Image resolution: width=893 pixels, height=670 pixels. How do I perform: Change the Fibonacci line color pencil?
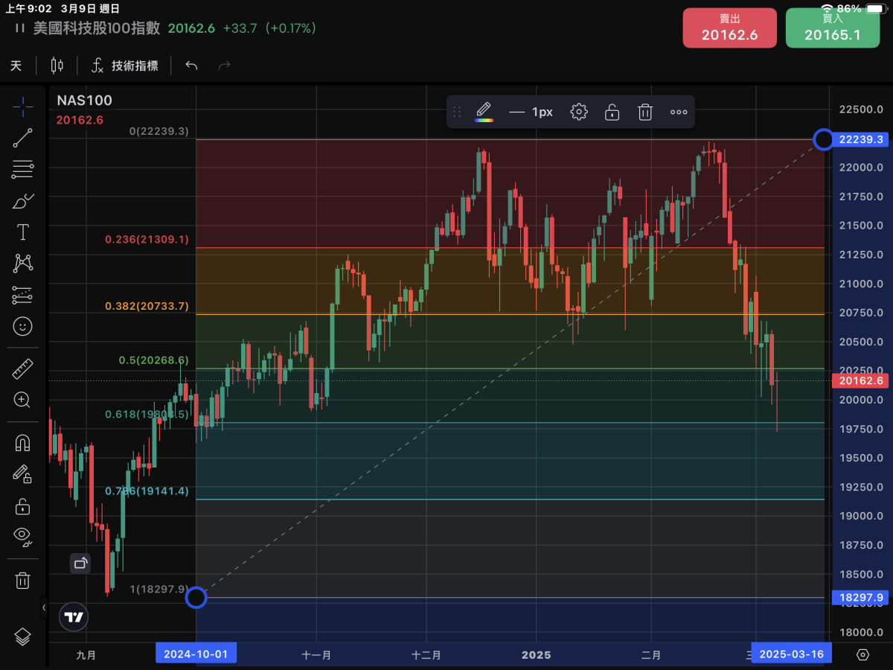[x=484, y=112]
